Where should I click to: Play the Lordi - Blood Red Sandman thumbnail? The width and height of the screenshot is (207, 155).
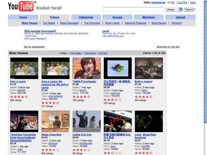coord(149,121)
